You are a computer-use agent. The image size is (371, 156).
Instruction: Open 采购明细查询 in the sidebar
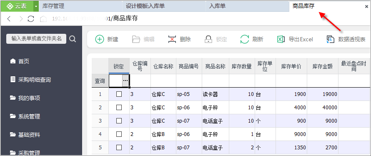[31, 80]
